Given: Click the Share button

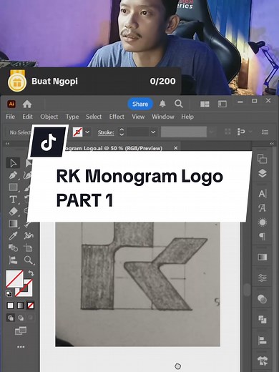Looking at the screenshot, I should click(x=140, y=104).
